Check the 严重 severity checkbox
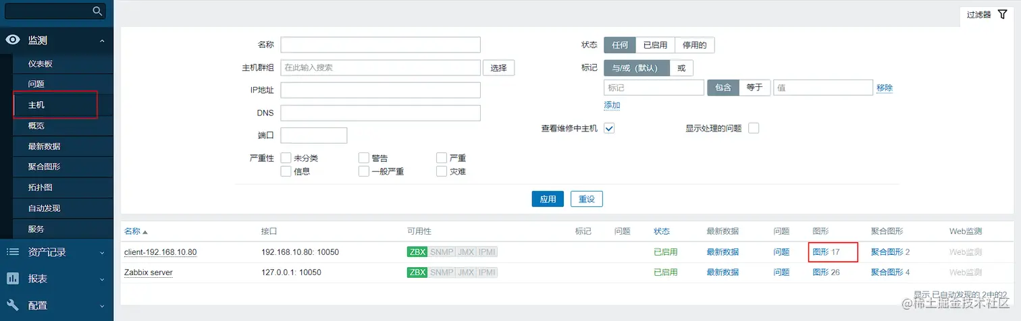 point(442,158)
